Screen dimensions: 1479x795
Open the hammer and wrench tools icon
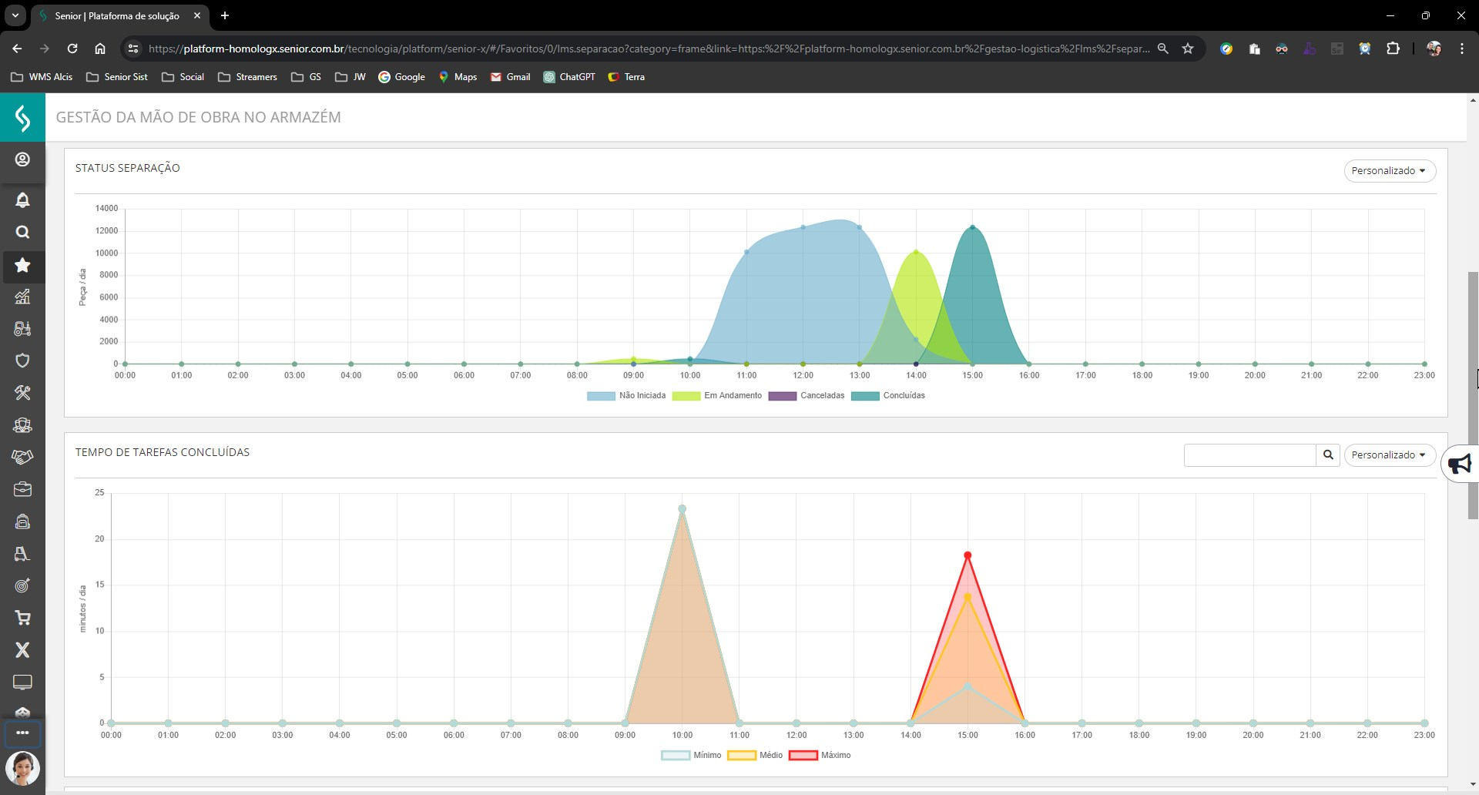pos(22,393)
